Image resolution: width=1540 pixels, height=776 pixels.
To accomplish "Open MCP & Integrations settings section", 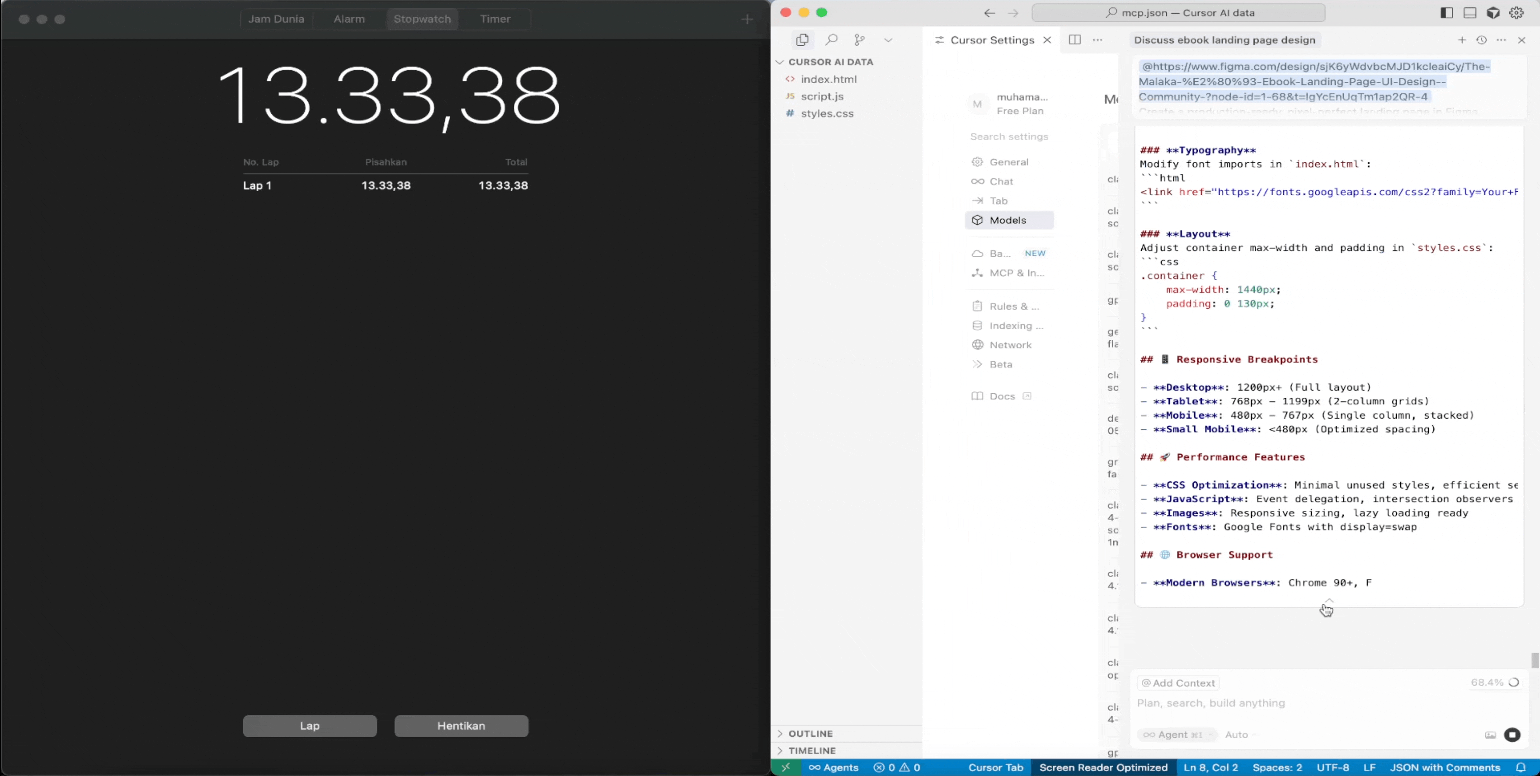I will 1009,273.
